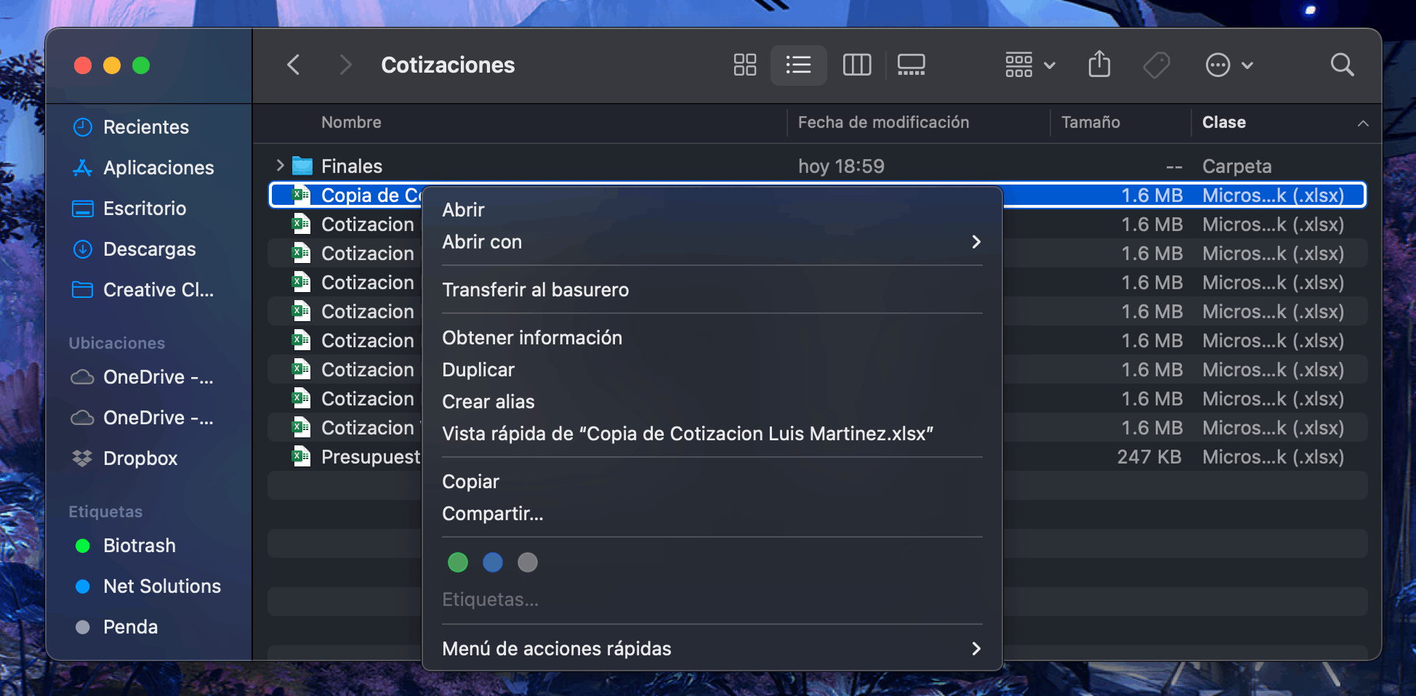1416x696 pixels.
Task: Open Descargas in the sidebar
Action: pyautogui.click(x=135, y=249)
